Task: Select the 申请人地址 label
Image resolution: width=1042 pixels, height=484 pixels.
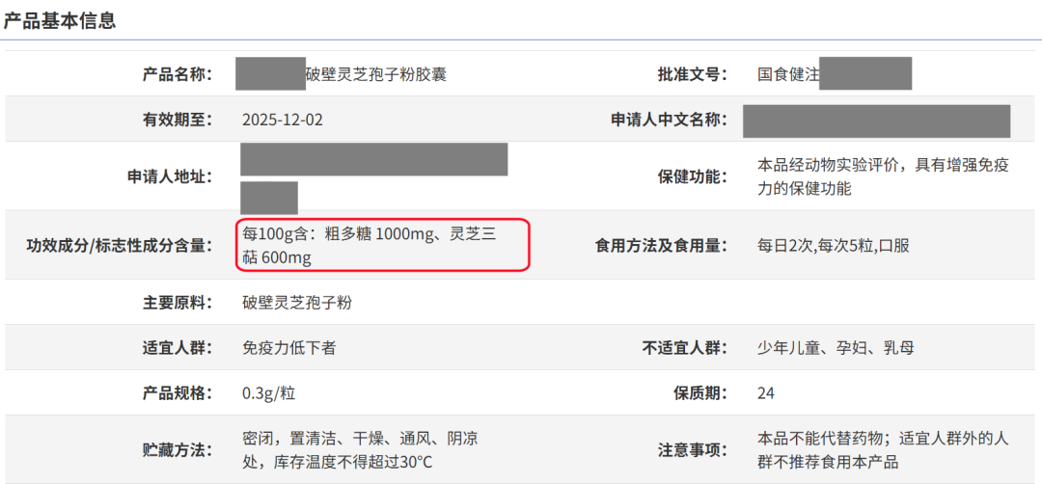Action: (170, 176)
